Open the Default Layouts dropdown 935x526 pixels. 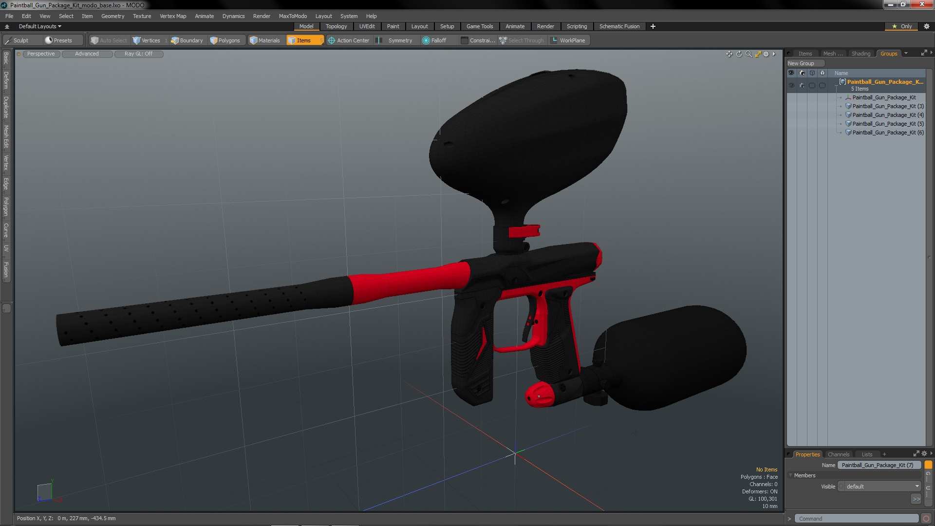pyautogui.click(x=40, y=26)
